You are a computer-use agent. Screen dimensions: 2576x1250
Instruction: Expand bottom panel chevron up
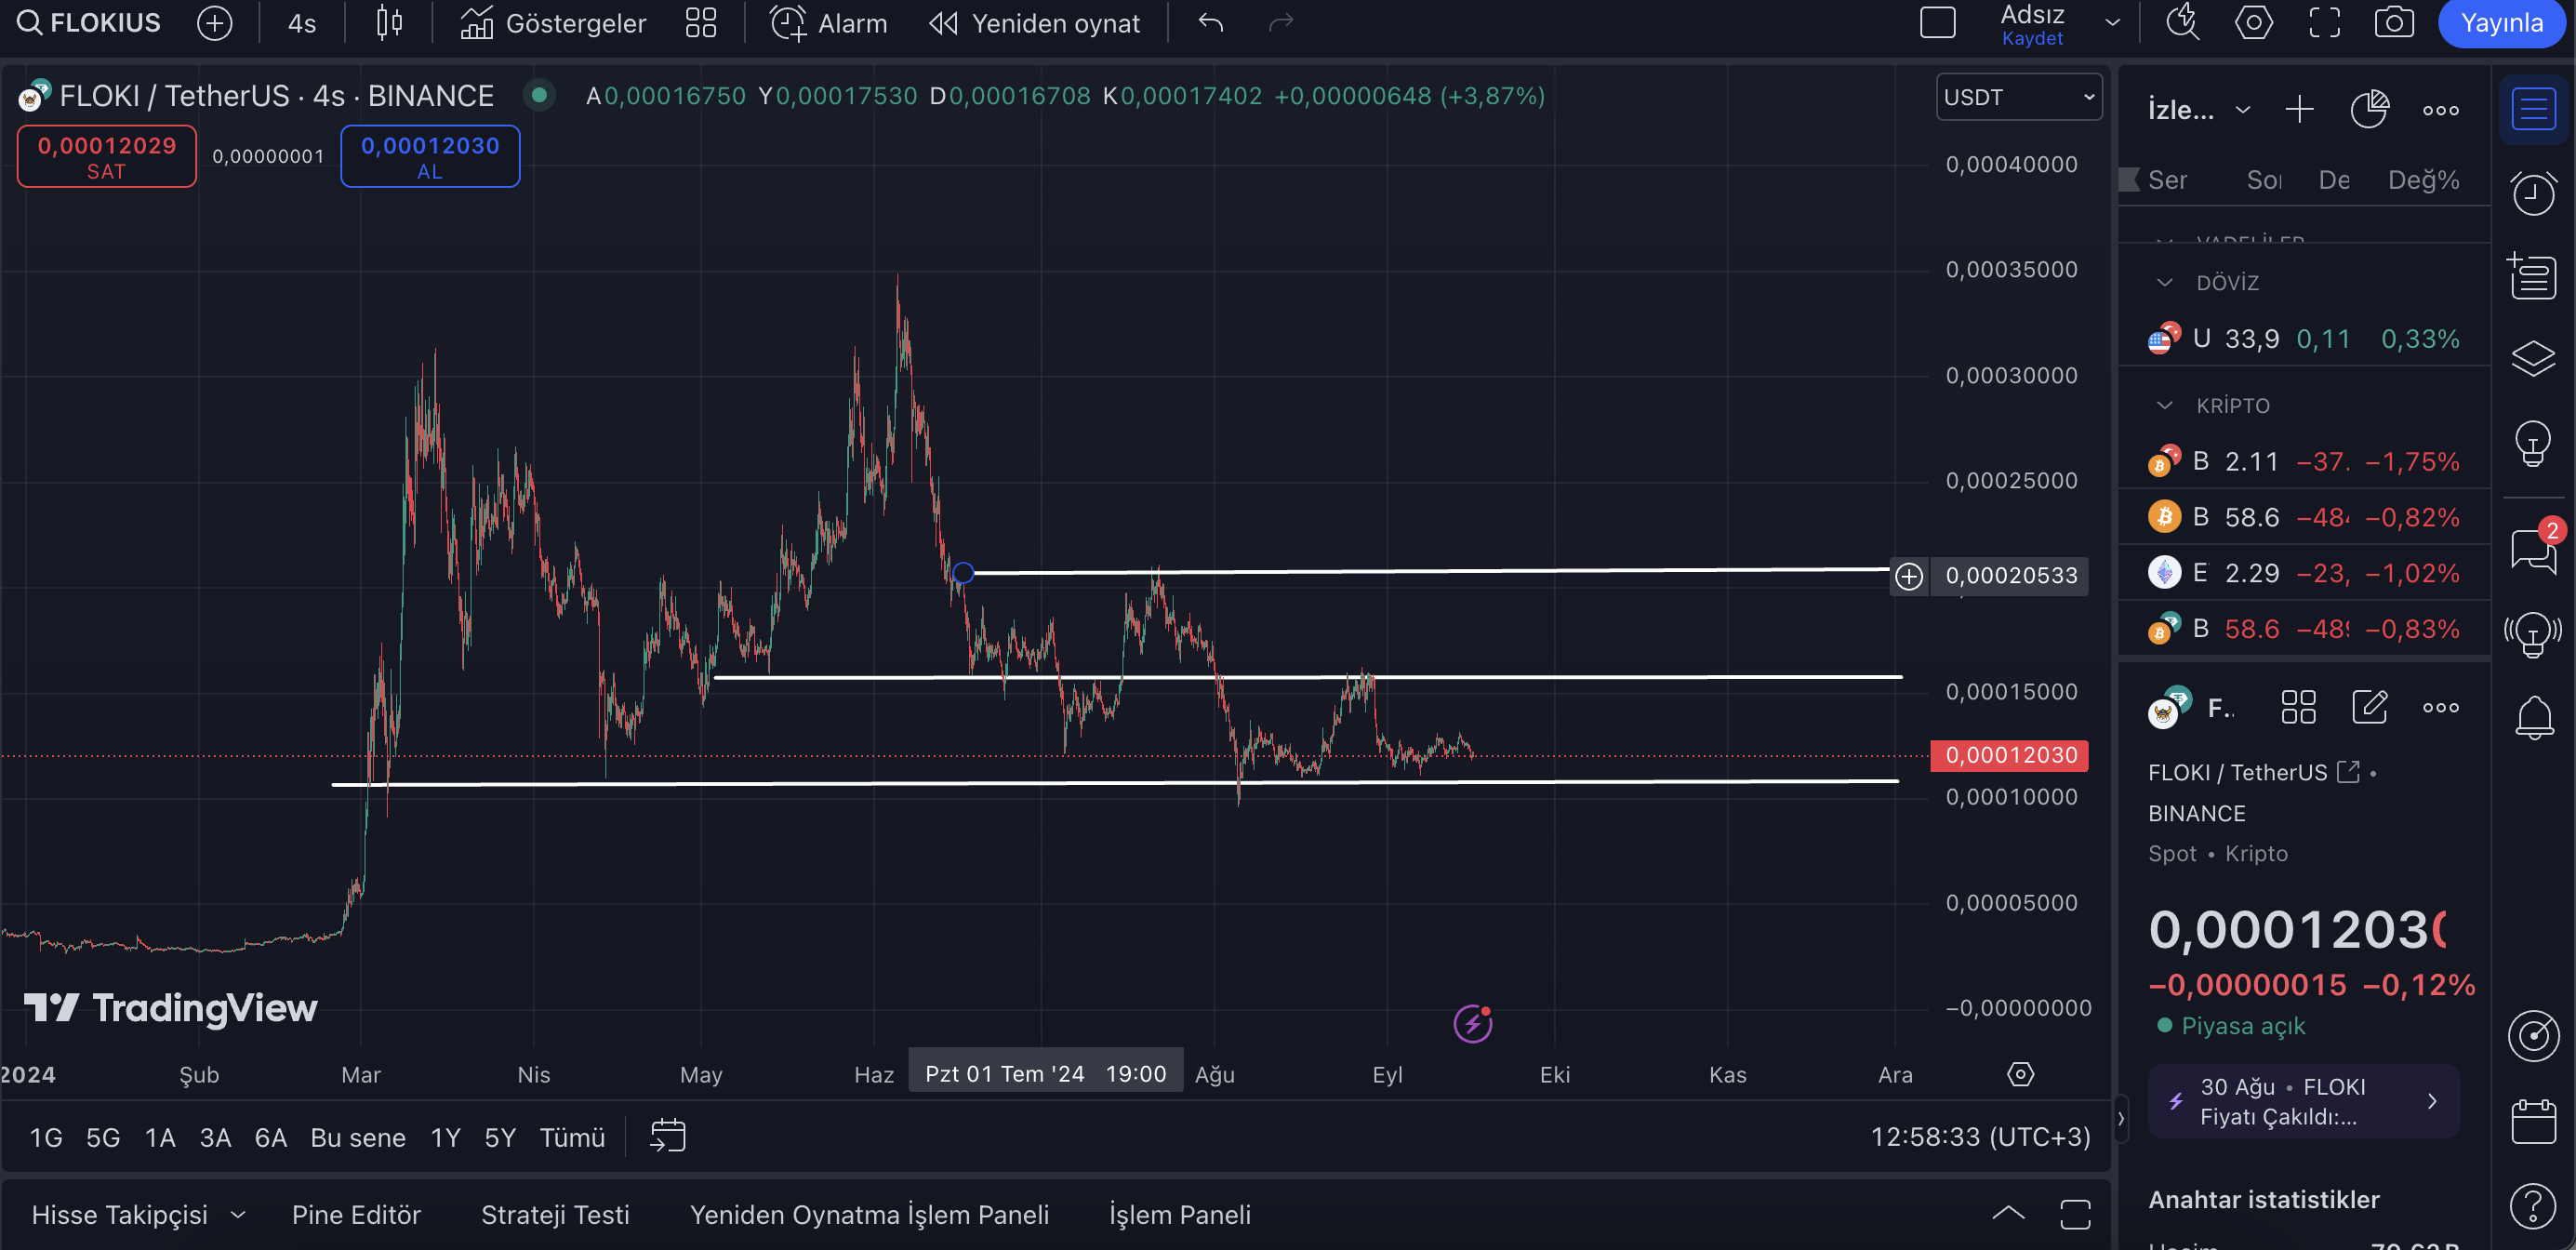click(x=2008, y=1214)
